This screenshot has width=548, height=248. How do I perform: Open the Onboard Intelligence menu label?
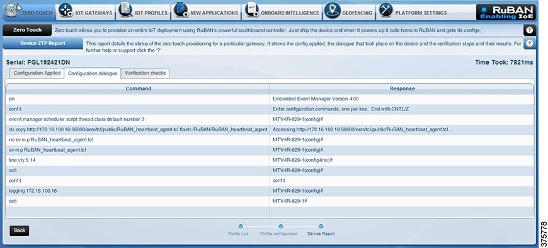(290, 13)
